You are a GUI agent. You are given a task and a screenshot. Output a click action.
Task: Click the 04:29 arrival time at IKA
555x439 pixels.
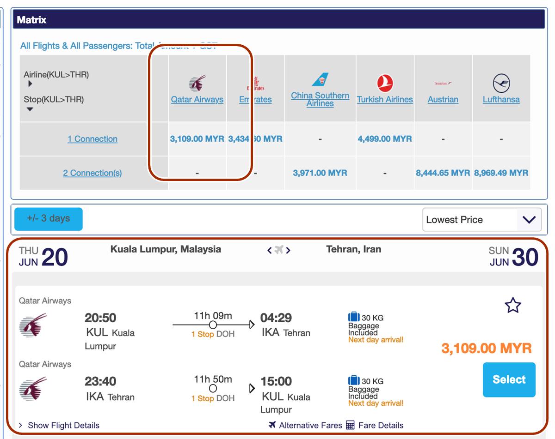276,318
